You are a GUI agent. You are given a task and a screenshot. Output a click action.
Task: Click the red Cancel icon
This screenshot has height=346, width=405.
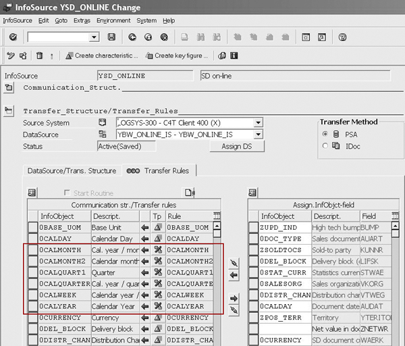pyautogui.click(x=164, y=37)
